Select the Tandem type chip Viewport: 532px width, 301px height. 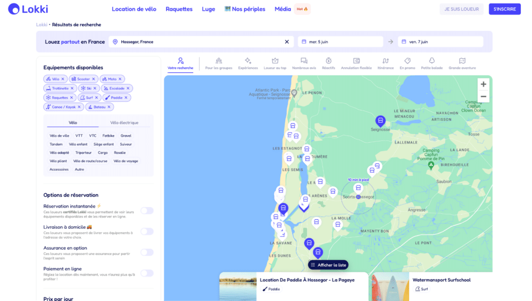(56, 144)
